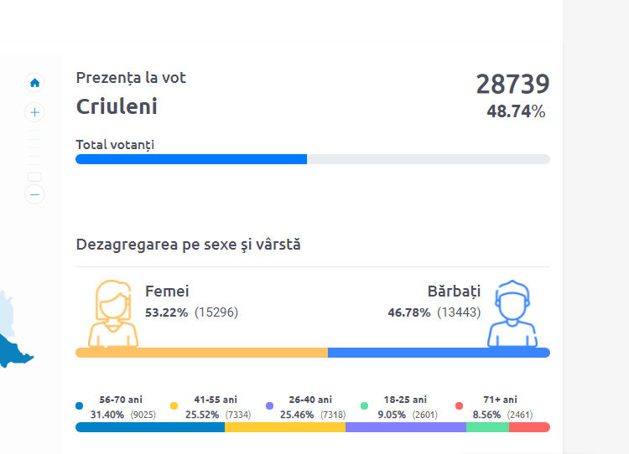
Task: Click the blue 56-70 ani legend dot
Action: click(80, 405)
